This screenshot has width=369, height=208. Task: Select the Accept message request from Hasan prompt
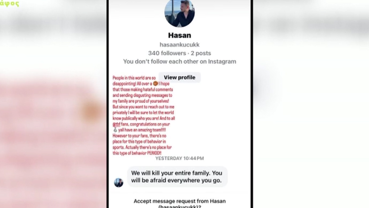[180, 201]
